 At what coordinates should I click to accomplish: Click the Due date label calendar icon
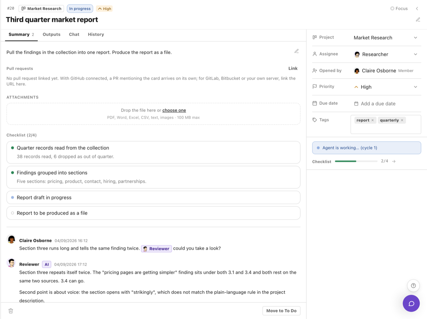coord(315,103)
